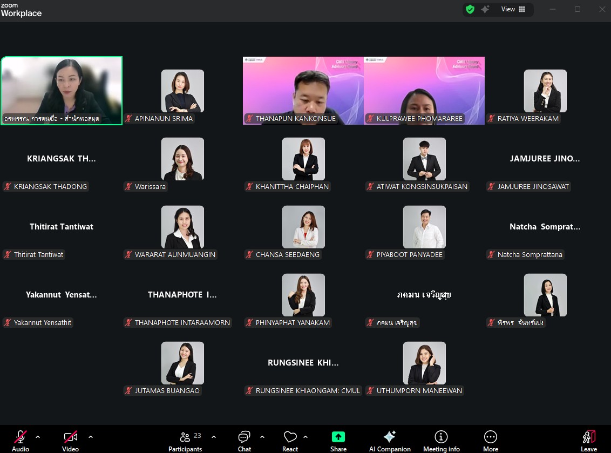The image size is (611, 453).
Task: Expand the Participants options chevron
Action: point(214,436)
